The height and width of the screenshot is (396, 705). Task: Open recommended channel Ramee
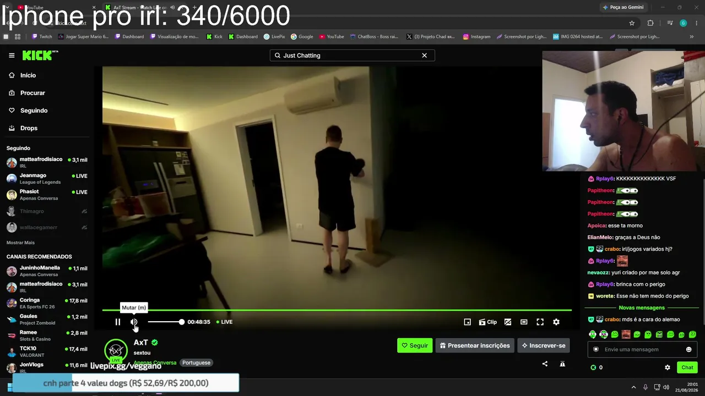(47, 335)
